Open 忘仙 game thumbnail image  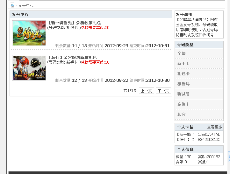click(x=29, y=68)
